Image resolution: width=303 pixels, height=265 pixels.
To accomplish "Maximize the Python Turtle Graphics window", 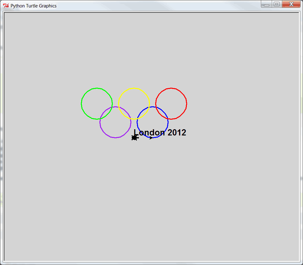I will point(277,4).
